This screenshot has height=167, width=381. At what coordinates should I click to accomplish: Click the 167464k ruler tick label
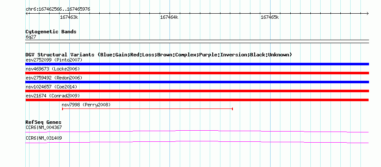tap(170, 17)
